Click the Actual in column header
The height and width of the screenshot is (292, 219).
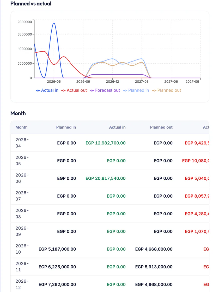(117, 127)
